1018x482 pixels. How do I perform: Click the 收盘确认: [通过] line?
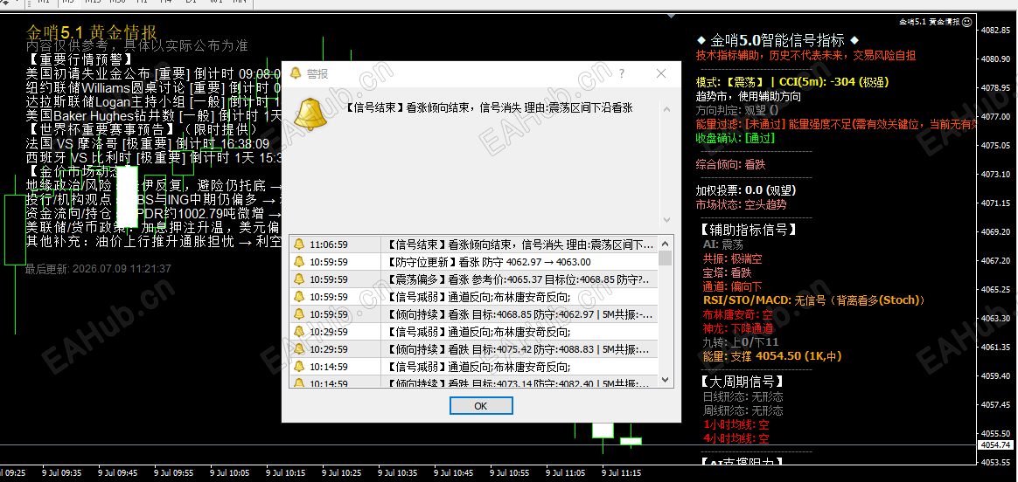735,138
